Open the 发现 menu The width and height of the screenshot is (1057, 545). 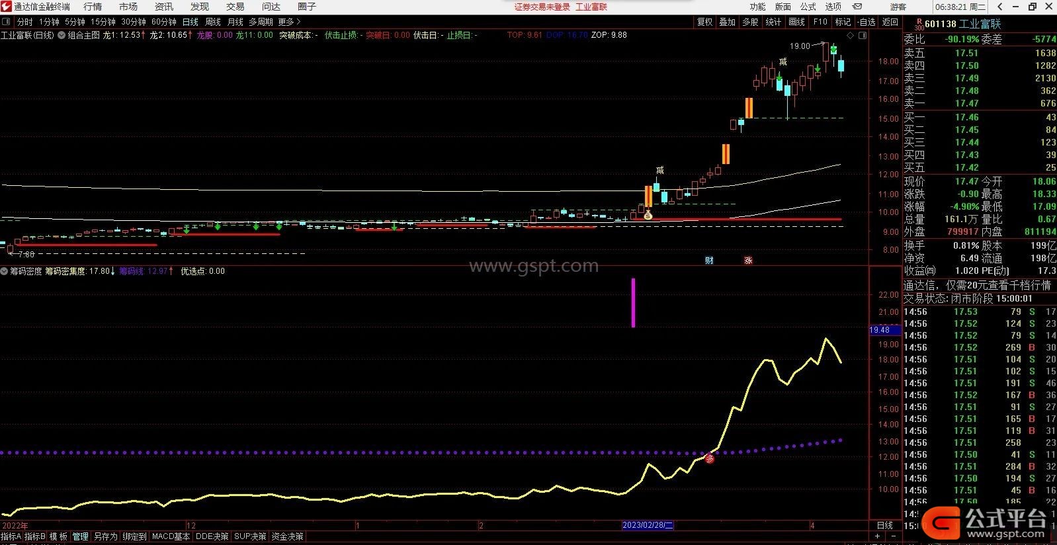(200, 7)
